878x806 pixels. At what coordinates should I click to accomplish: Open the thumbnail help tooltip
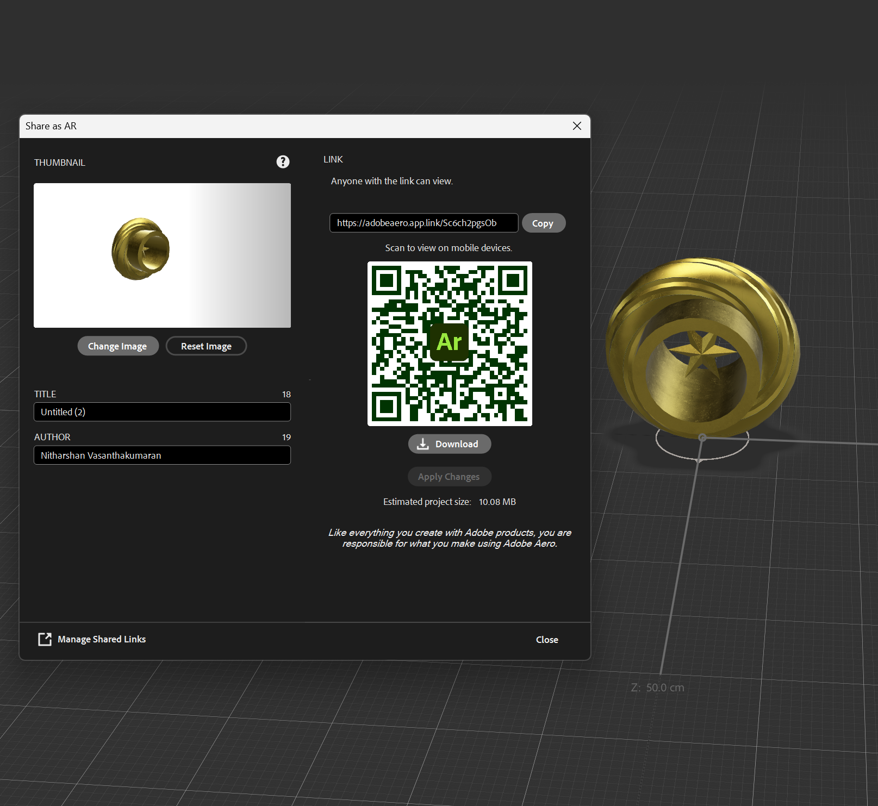coord(283,161)
